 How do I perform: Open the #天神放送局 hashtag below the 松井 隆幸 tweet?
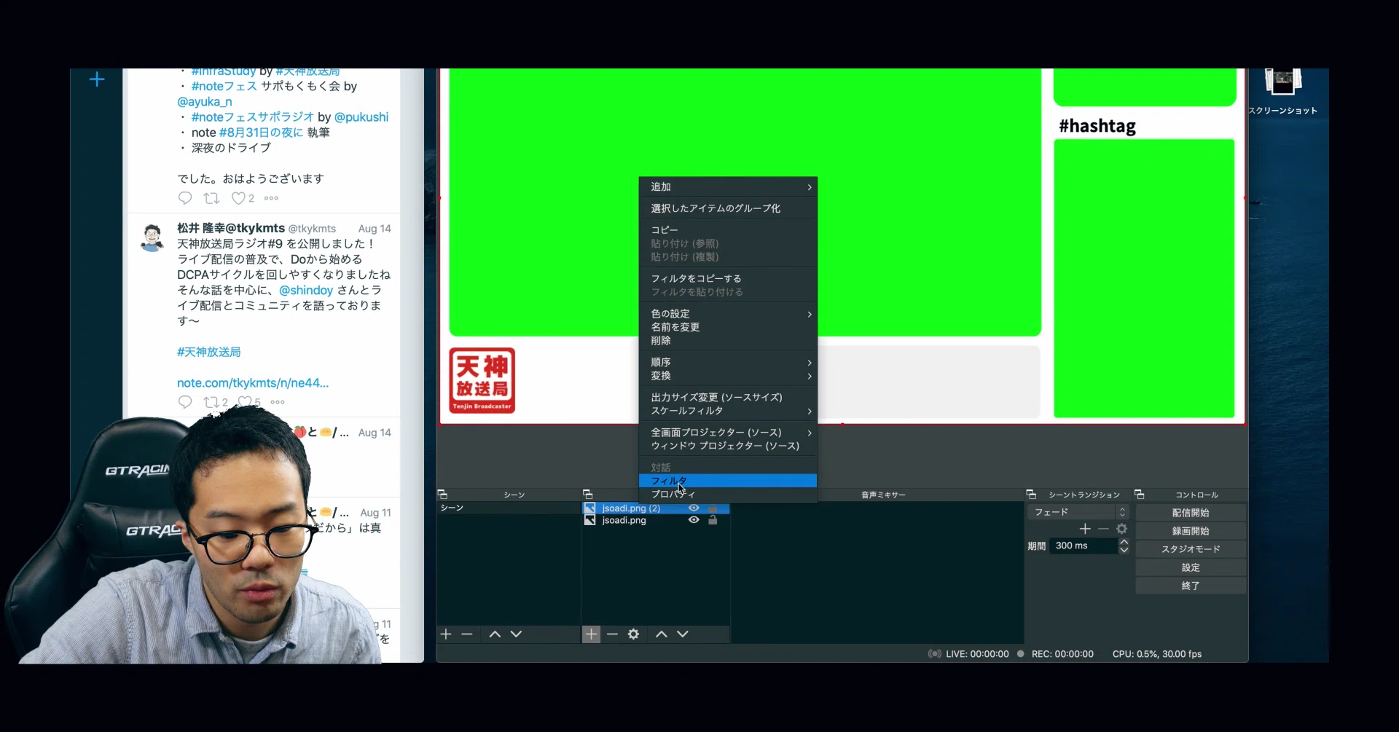pyautogui.click(x=209, y=352)
